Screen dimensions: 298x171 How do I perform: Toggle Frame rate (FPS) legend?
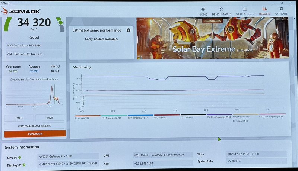coord(88,117)
